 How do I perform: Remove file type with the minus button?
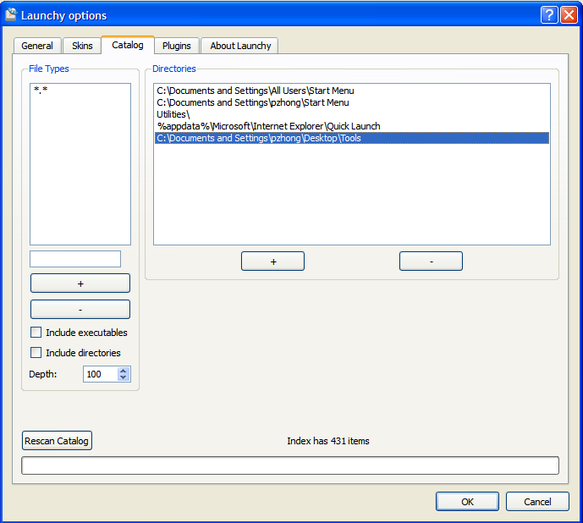point(80,310)
